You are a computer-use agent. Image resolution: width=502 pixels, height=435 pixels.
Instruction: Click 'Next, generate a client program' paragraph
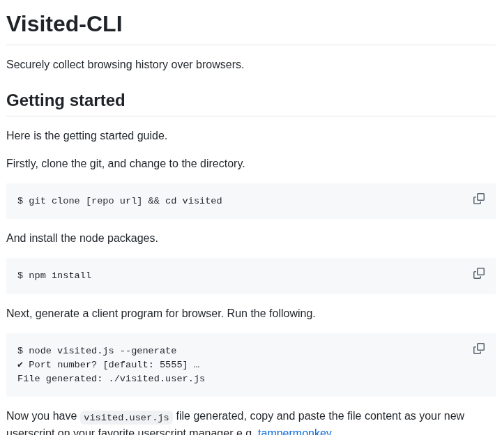pyautogui.click(x=161, y=314)
